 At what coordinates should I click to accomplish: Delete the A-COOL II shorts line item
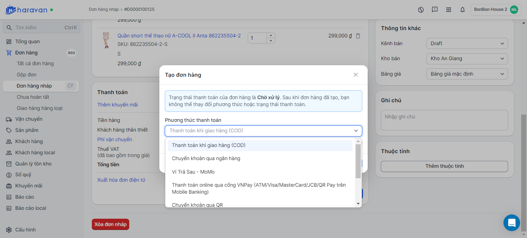[358, 36]
